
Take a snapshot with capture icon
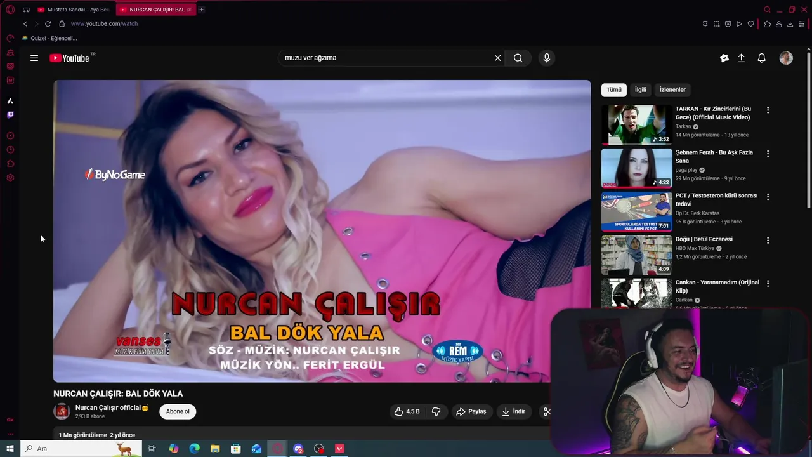click(x=716, y=24)
